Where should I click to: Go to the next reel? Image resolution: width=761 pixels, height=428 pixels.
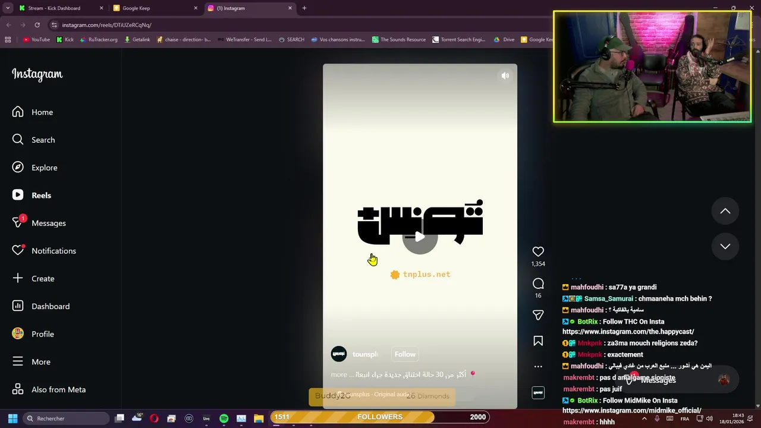click(x=725, y=246)
